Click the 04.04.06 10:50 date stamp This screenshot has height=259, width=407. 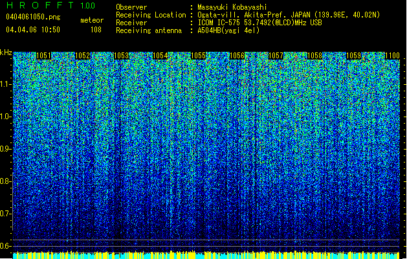pos(32,30)
